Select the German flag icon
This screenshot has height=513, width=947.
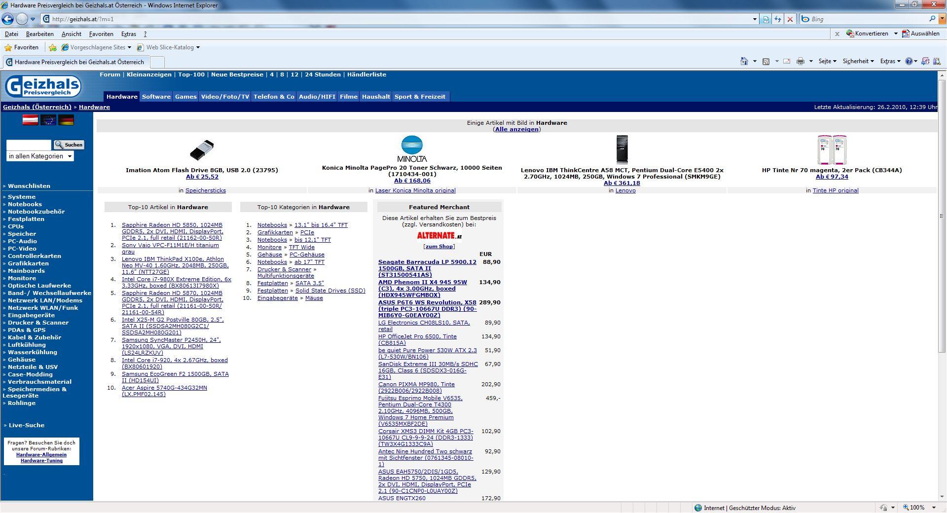[66, 120]
